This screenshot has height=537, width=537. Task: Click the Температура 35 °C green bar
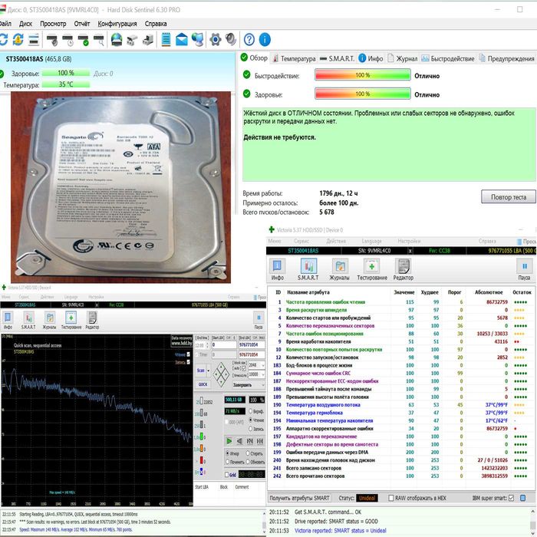click(x=66, y=84)
